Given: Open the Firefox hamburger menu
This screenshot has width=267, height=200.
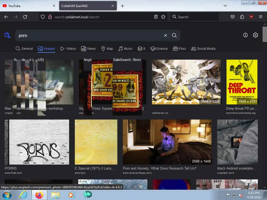Looking at the screenshot, I should (260, 17).
